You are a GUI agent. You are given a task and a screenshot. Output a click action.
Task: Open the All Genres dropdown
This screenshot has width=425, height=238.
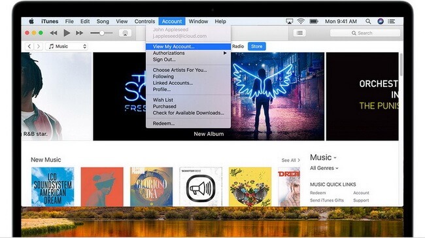pyautogui.click(x=324, y=168)
